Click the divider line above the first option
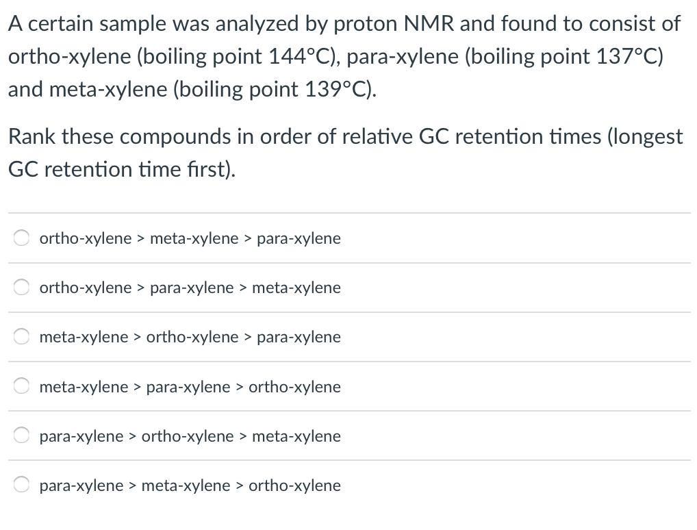 click(348, 213)
